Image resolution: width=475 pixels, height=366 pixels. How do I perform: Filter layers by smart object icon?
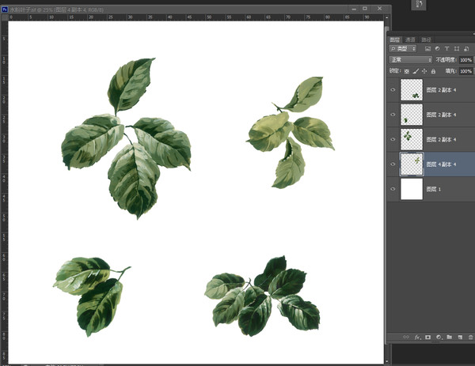(466, 48)
